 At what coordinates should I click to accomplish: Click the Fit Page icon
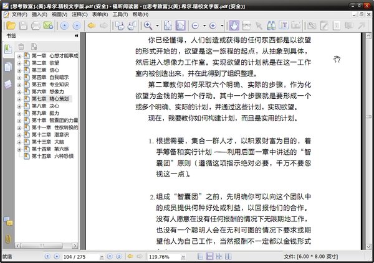168,25
